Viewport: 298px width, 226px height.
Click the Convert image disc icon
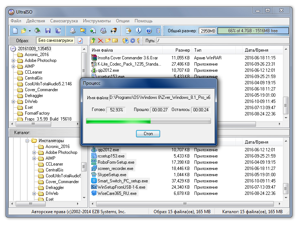pyautogui.click(x=93, y=31)
